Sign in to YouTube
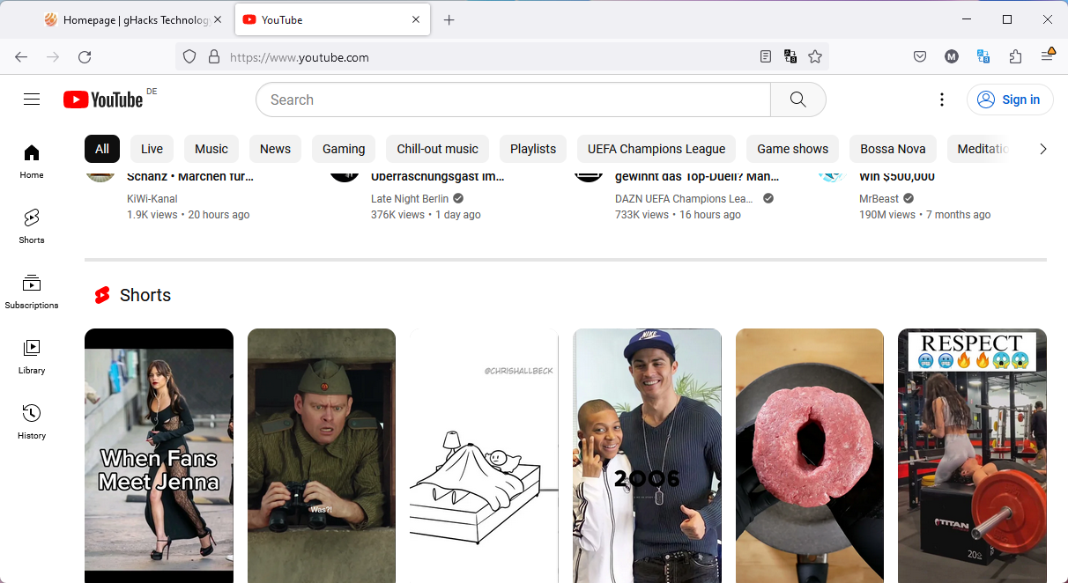 pos(1010,100)
